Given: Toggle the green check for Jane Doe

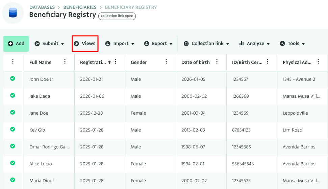Looking at the screenshot, I should tap(12, 112).
